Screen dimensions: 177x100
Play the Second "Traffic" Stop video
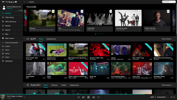click(99, 50)
